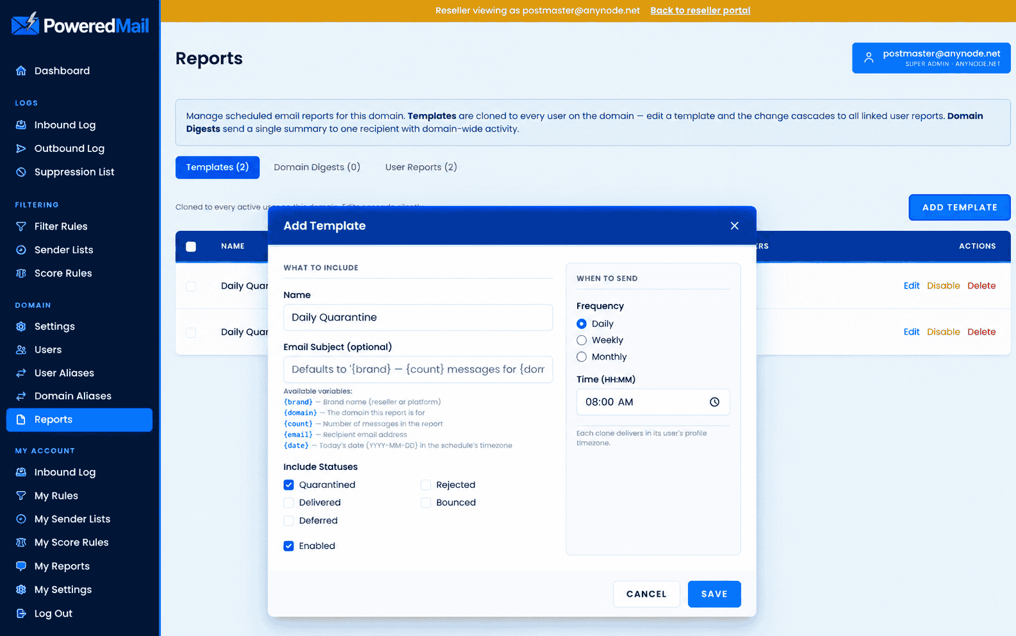Switch to the Domain Digests tab
Viewport: 1016px width, 636px height.
click(317, 167)
